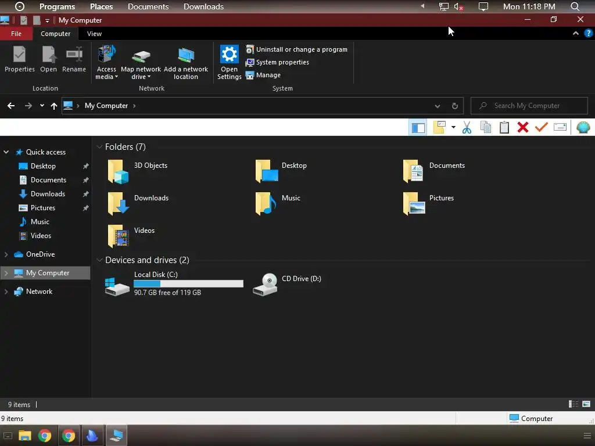Click the muted volume tray icon
595x446 pixels.
tap(459, 6)
